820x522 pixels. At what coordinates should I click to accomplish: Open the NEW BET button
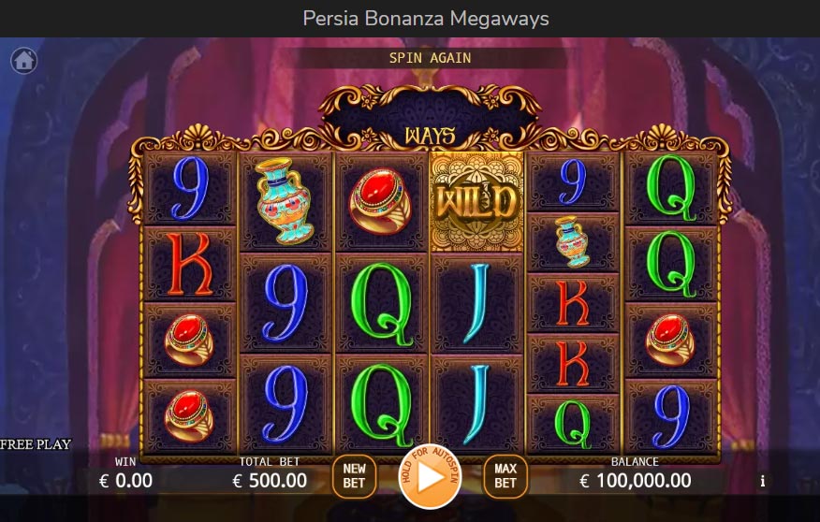pyautogui.click(x=354, y=476)
